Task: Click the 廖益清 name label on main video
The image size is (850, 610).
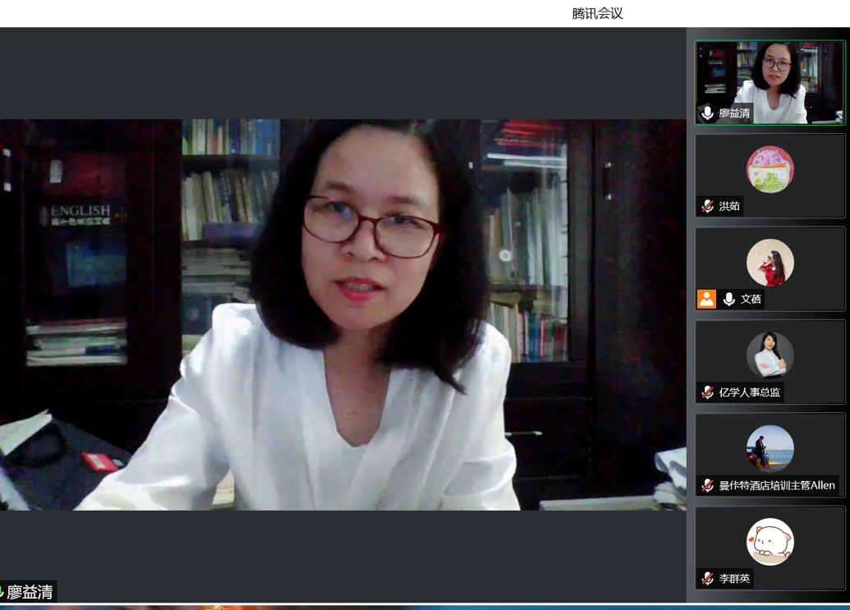Action: tap(30, 592)
